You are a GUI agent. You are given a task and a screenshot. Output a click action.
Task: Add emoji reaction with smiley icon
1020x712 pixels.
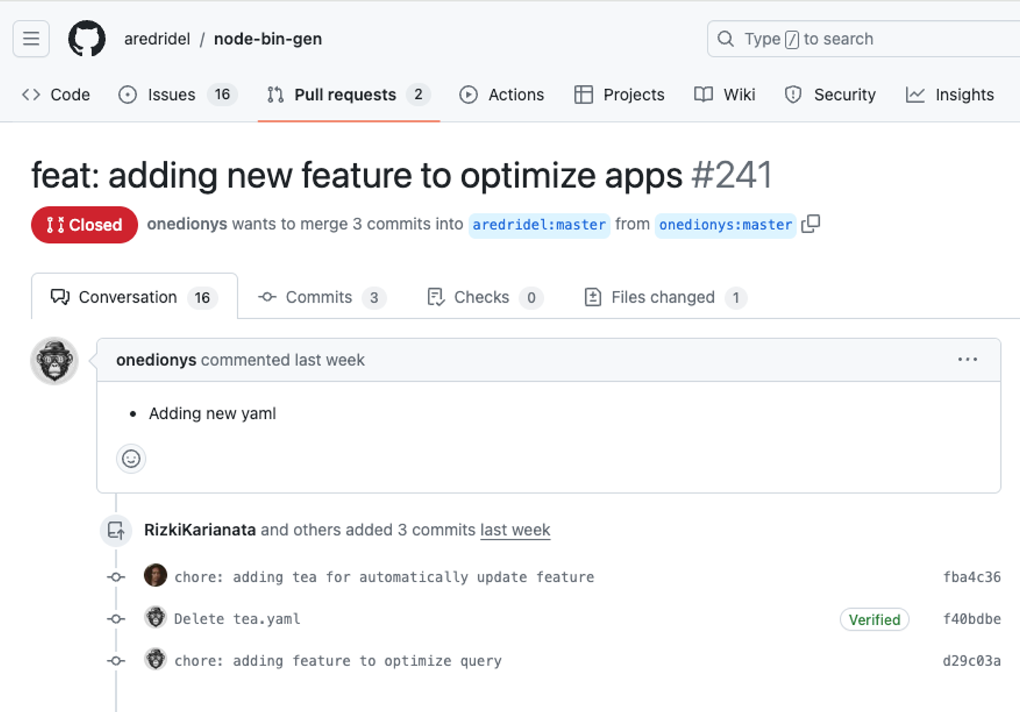(x=131, y=459)
